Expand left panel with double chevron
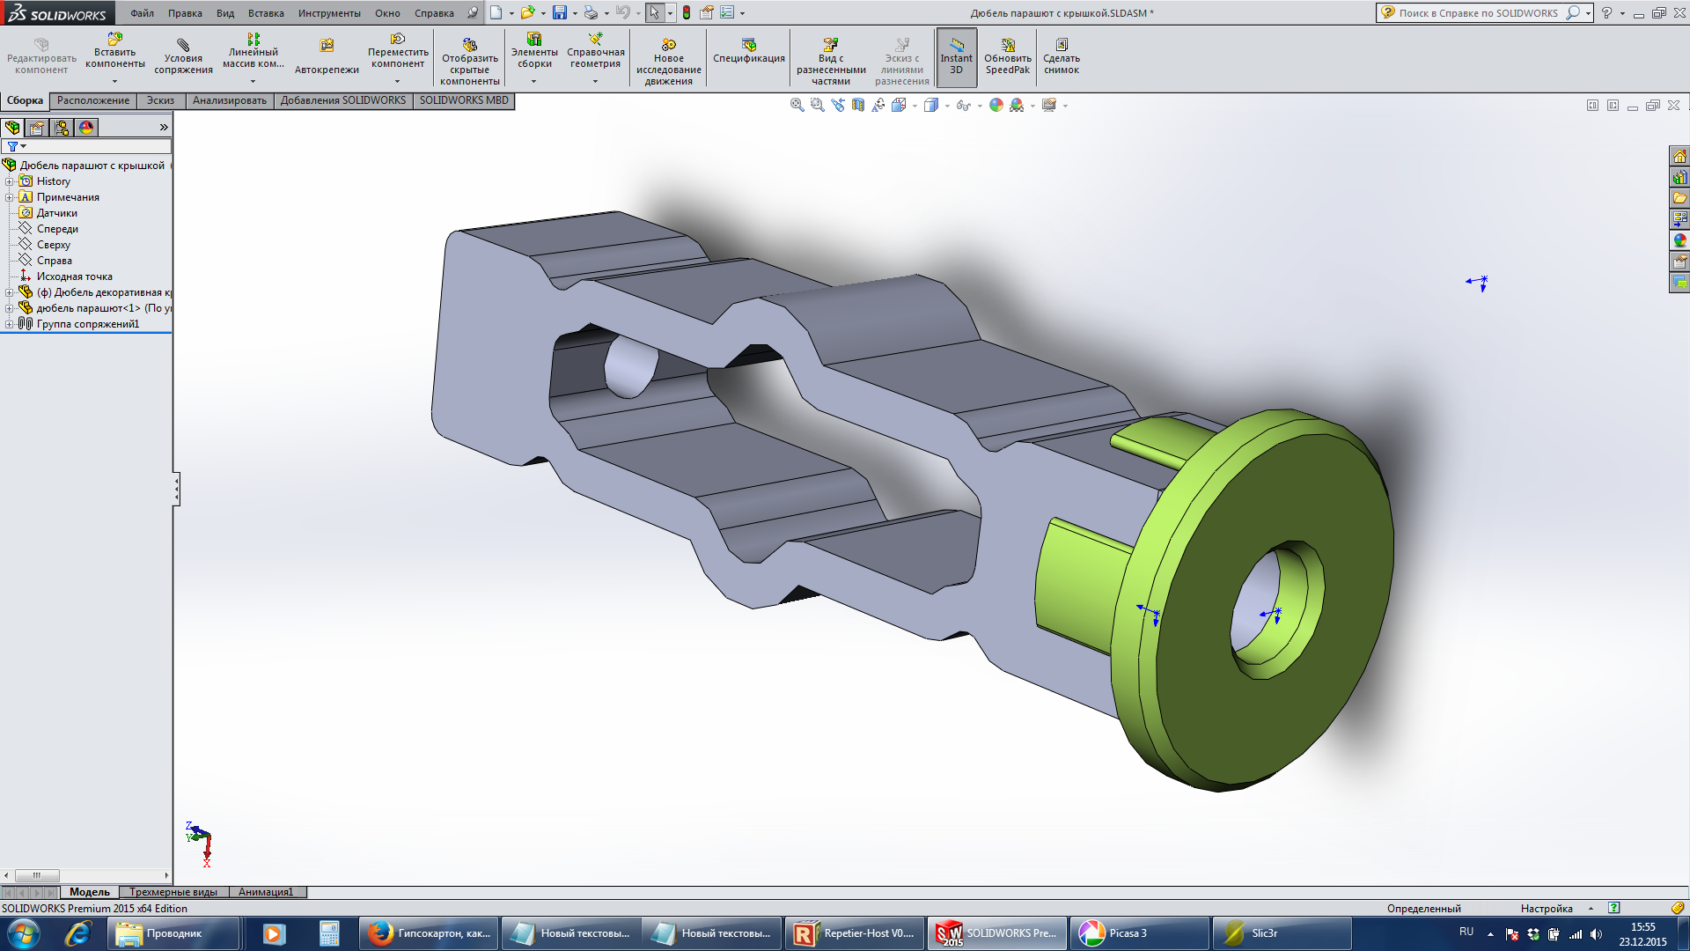The width and height of the screenshot is (1690, 951). click(164, 128)
